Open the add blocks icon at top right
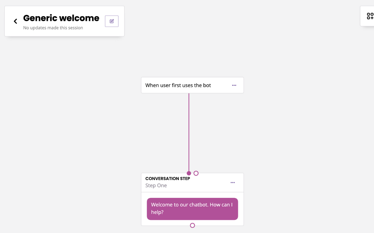This screenshot has height=233, width=374. pyautogui.click(x=370, y=16)
